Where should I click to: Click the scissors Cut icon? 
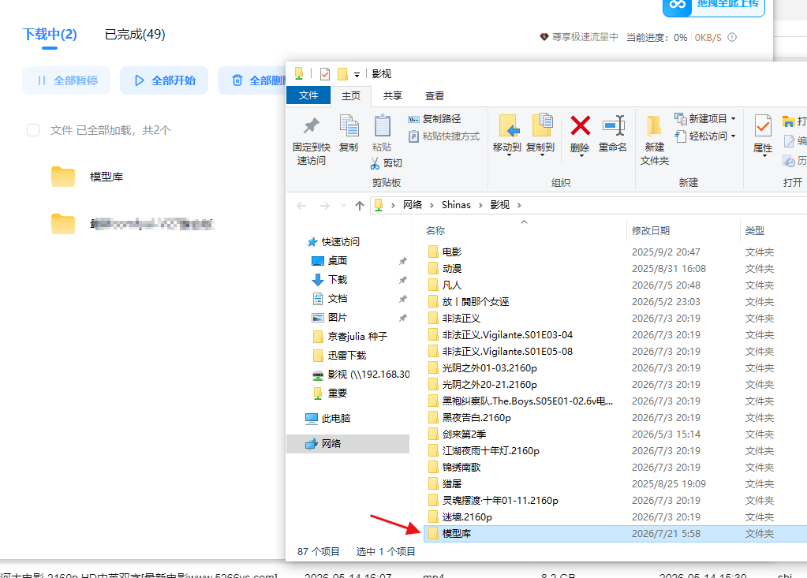click(375, 163)
